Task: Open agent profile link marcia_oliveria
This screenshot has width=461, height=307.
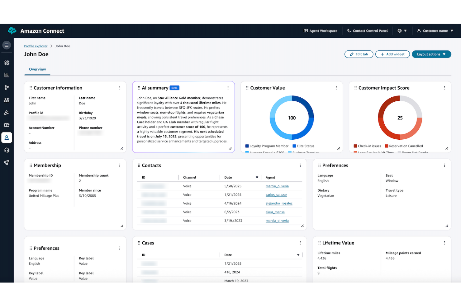Action: pos(277,186)
